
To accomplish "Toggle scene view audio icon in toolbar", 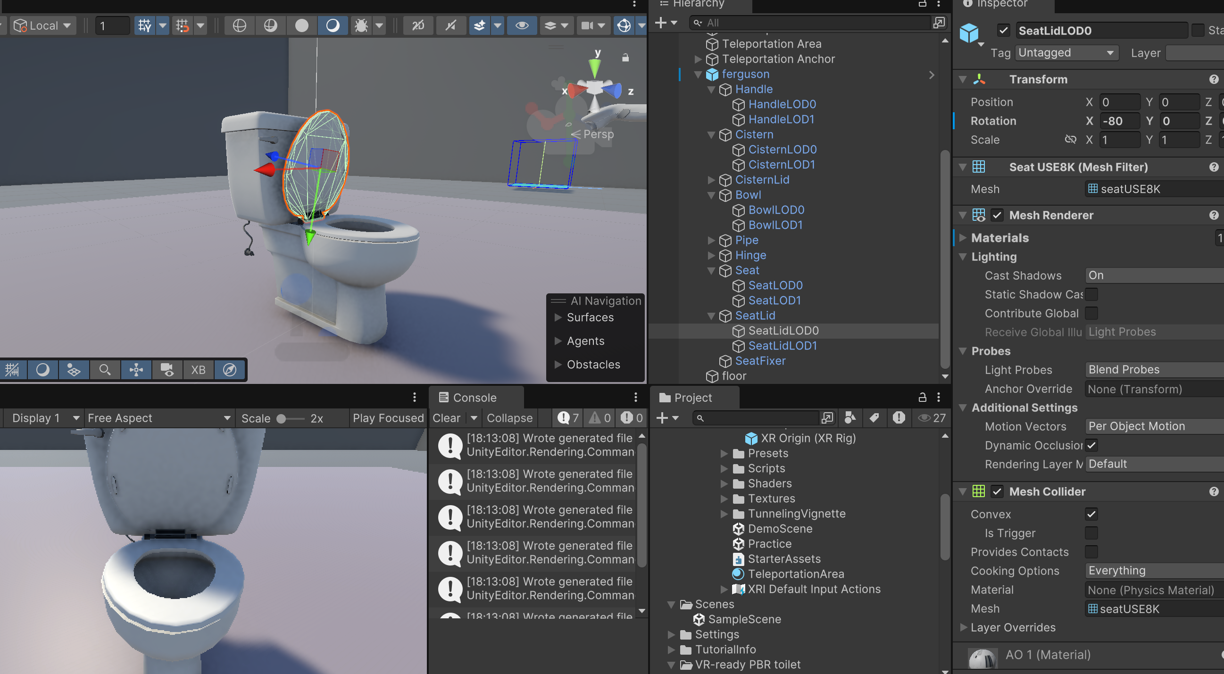I will [450, 25].
